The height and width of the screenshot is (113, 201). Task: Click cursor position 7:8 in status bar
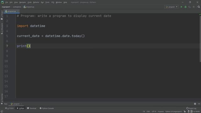click(144, 111)
